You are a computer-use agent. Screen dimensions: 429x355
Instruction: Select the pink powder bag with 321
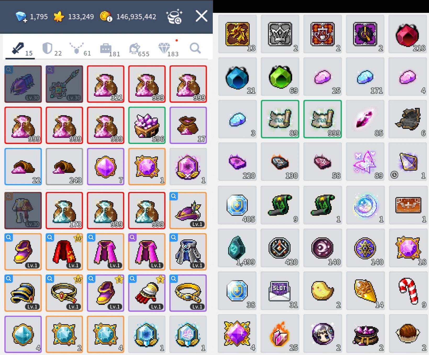(x=105, y=84)
